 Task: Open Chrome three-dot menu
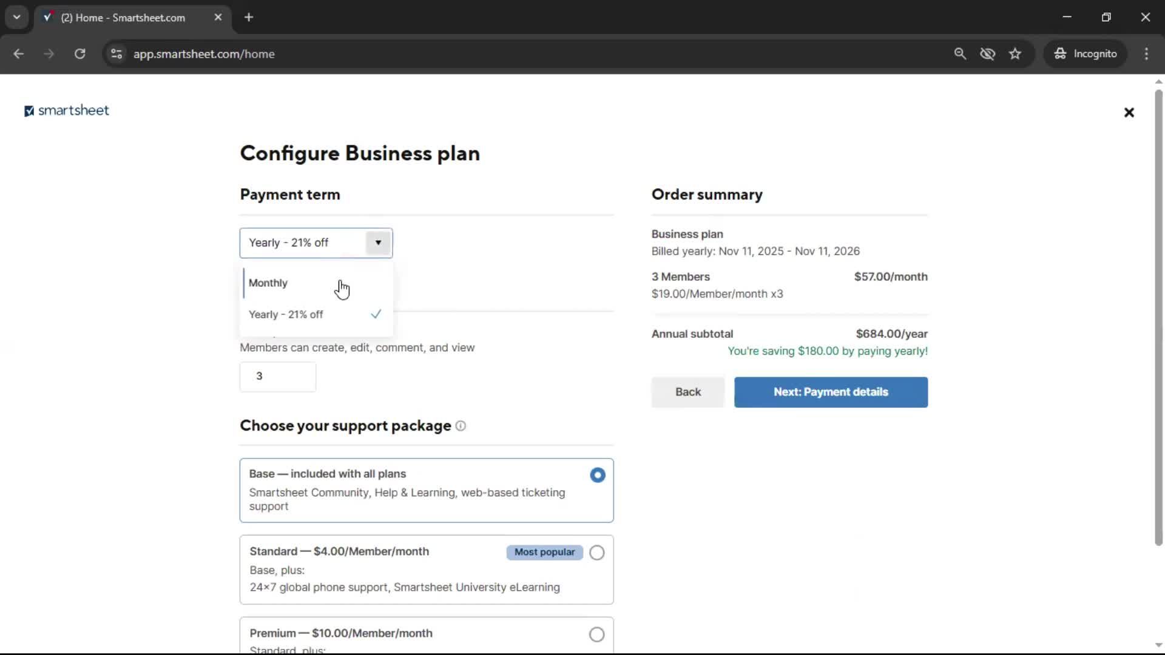[1146, 54]
